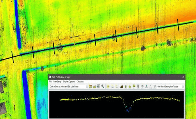Click the magnifier icon in profile toolbar
Screen dimensions: 196x119
coord(155,86)
